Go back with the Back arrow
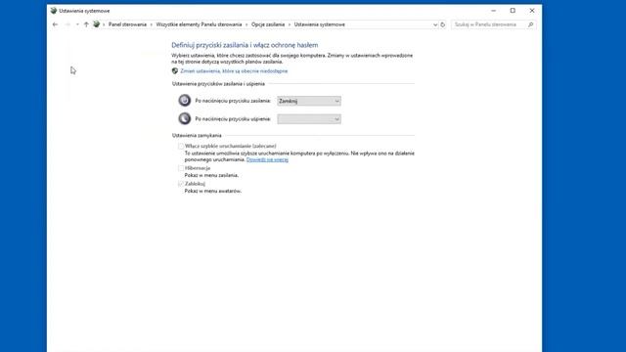 pos(55,24)
